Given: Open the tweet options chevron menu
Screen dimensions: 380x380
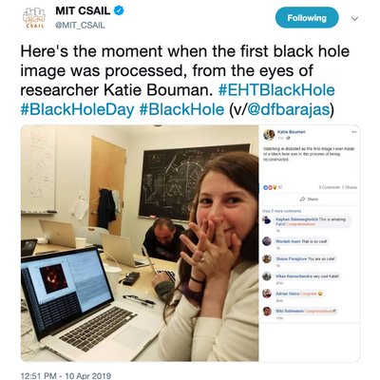Looking at the screenshot, I should (x=354, y=19).
